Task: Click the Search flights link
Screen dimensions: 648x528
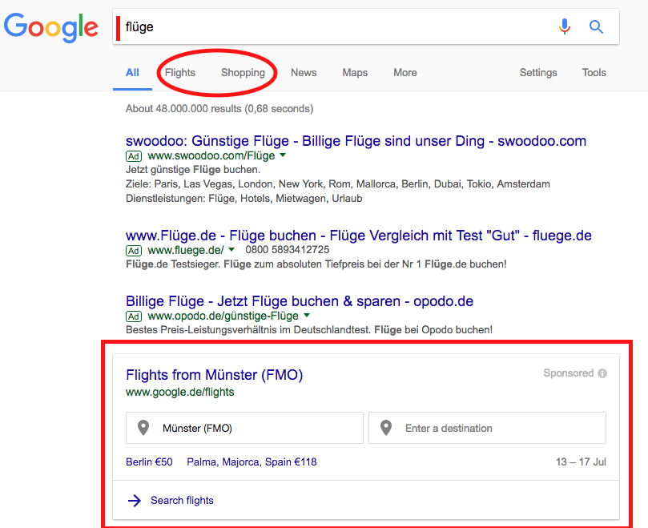Action: tap(182, 501)
